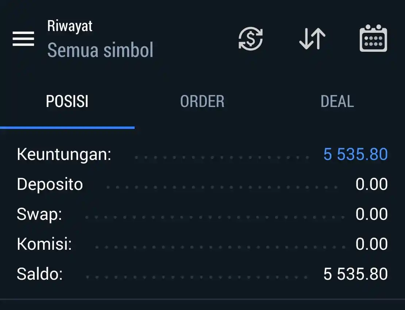Image resolution: width=405 pixels, height=310 pixels.
Task: Tap the symbol filter dollar-refresh icon
Action: [251, 39]
